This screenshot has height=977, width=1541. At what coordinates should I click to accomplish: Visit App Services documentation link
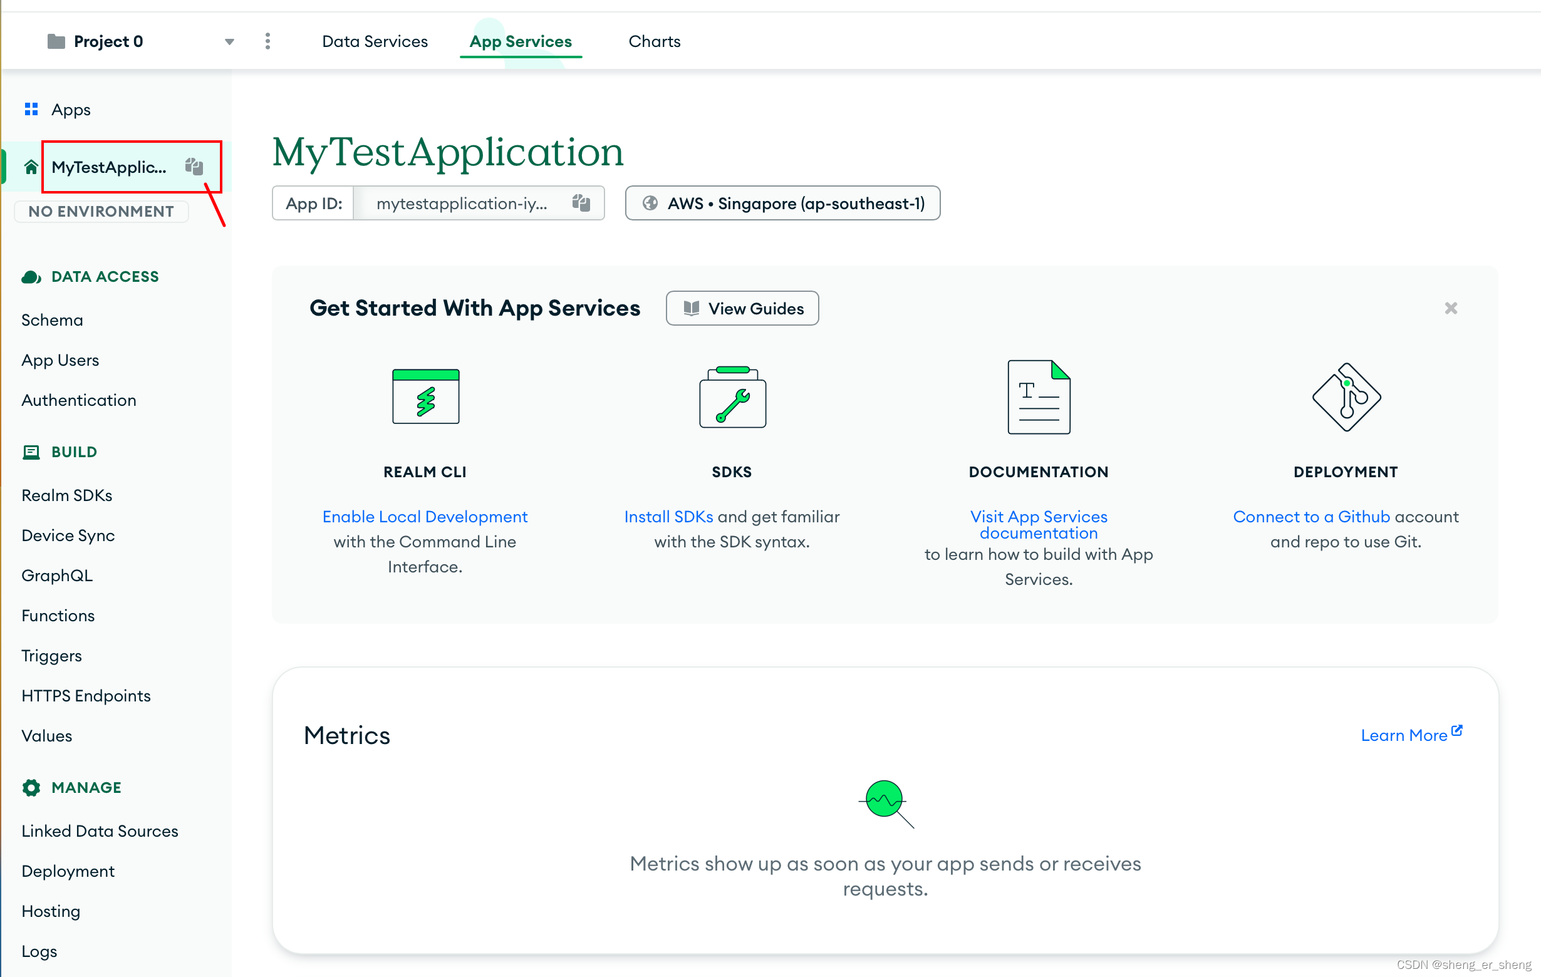[1039, 525]
